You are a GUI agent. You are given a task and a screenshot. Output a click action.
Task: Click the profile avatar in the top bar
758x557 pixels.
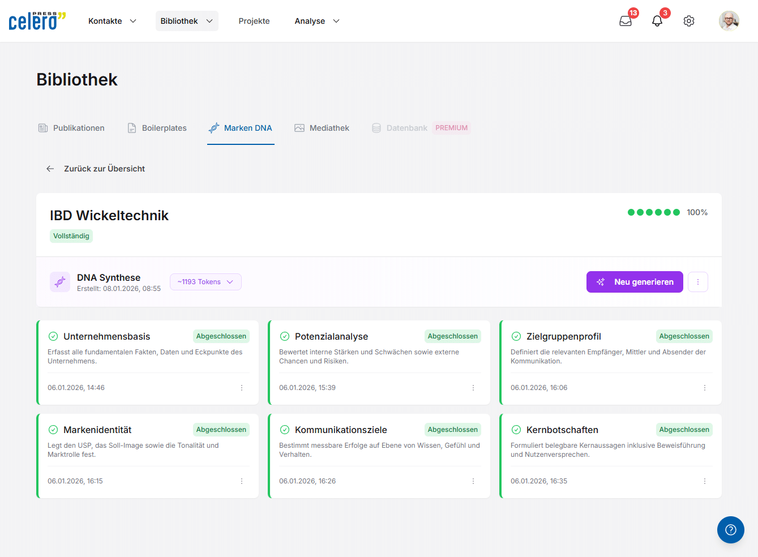(x=729, y=20)
